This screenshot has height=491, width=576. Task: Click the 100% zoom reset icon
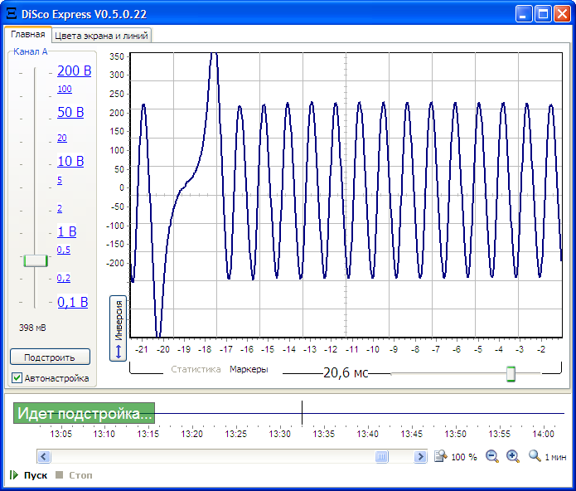(x=442, y=456)
